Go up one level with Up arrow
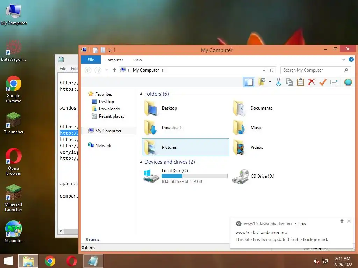This screenshot has width=358, height=268. click(114, 70)
